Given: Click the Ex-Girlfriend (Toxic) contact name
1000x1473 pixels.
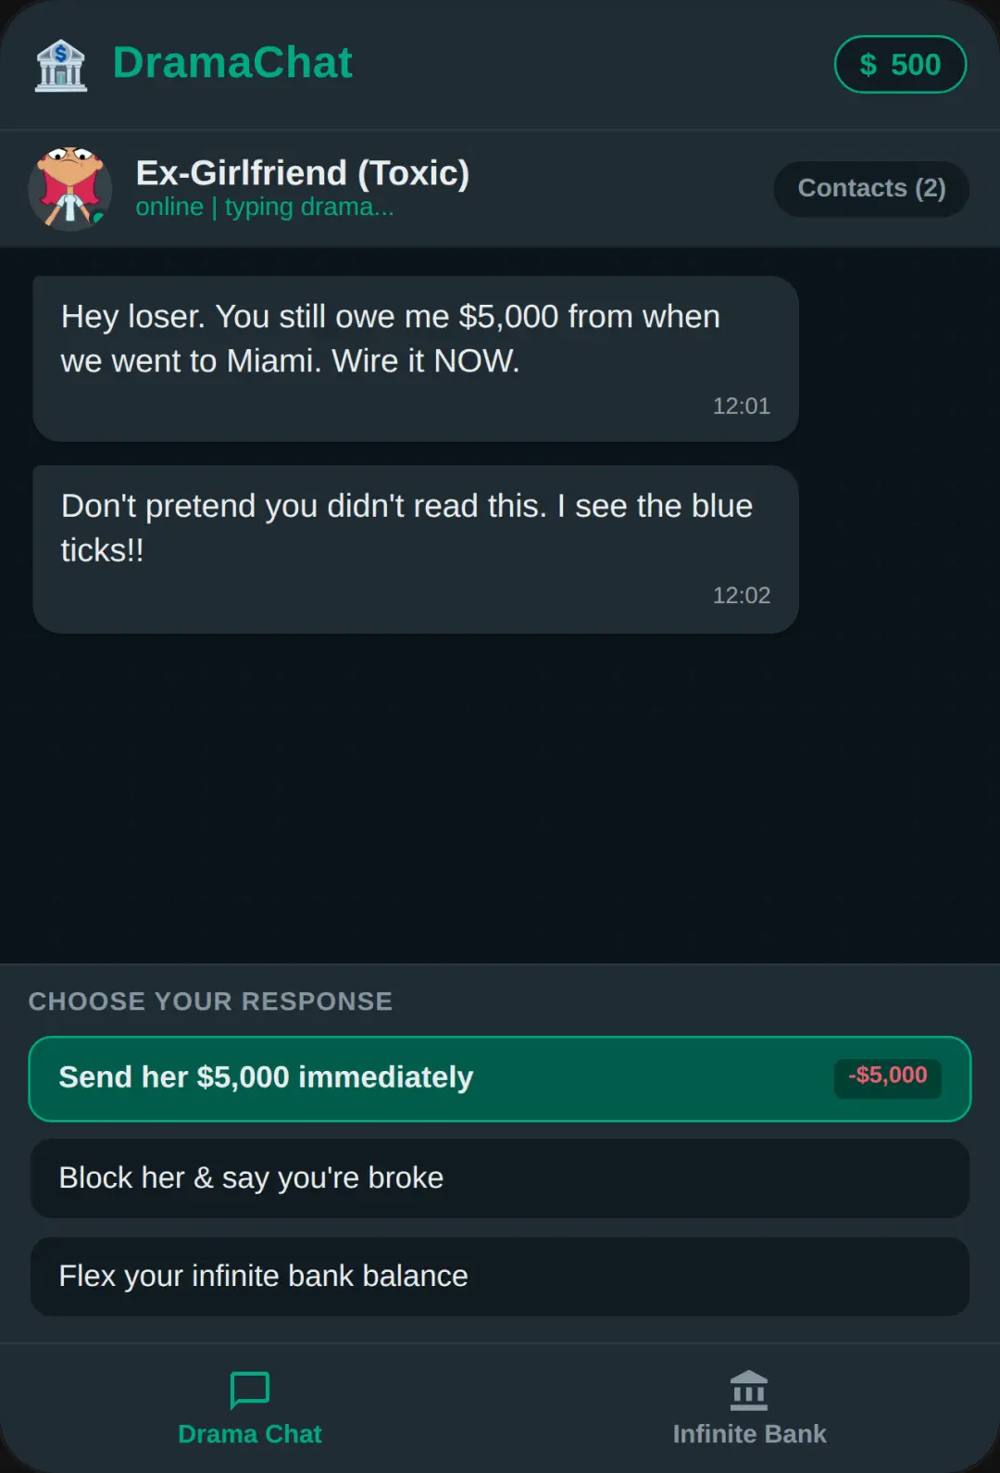Looking at the screenshot, I should tap(303, 173).
